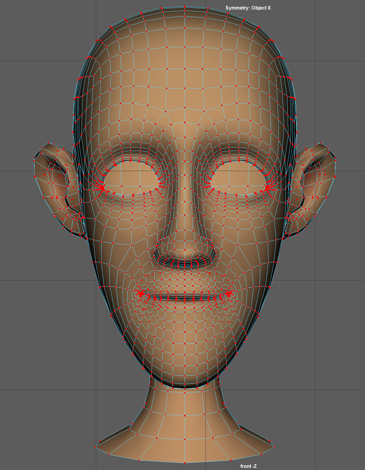Viewport: 365px width, 470px height.
Task: Click the Symmetry: Object X label
Action: [248, 8]
